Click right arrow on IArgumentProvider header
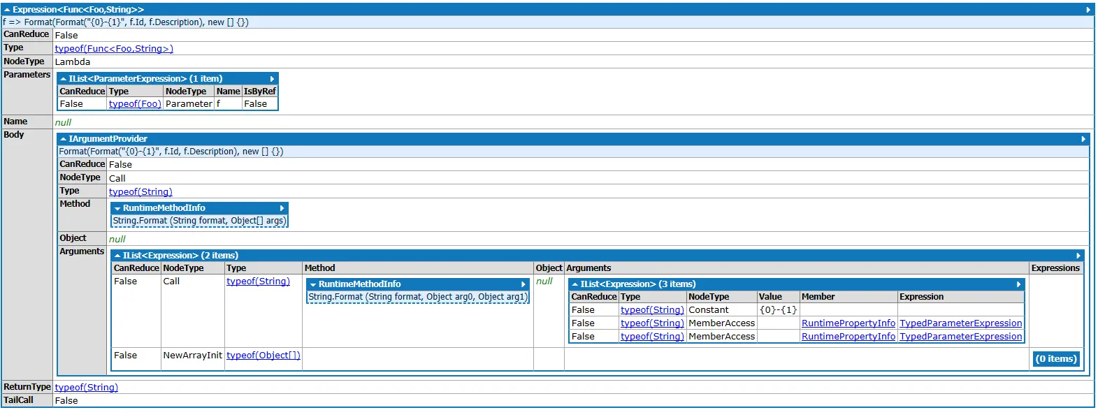Viewport: 1098px width, 417px height. (1083, 139)
